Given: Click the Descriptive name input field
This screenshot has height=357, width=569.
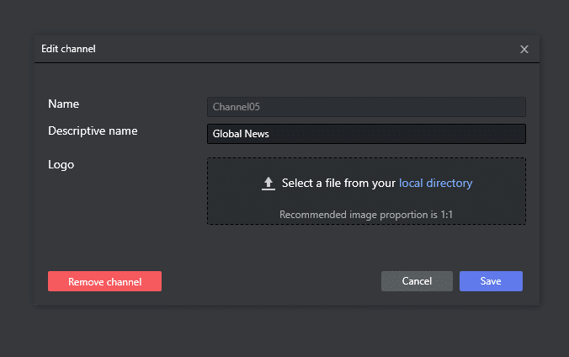Looking at the screenshot, I should [366, 134].
